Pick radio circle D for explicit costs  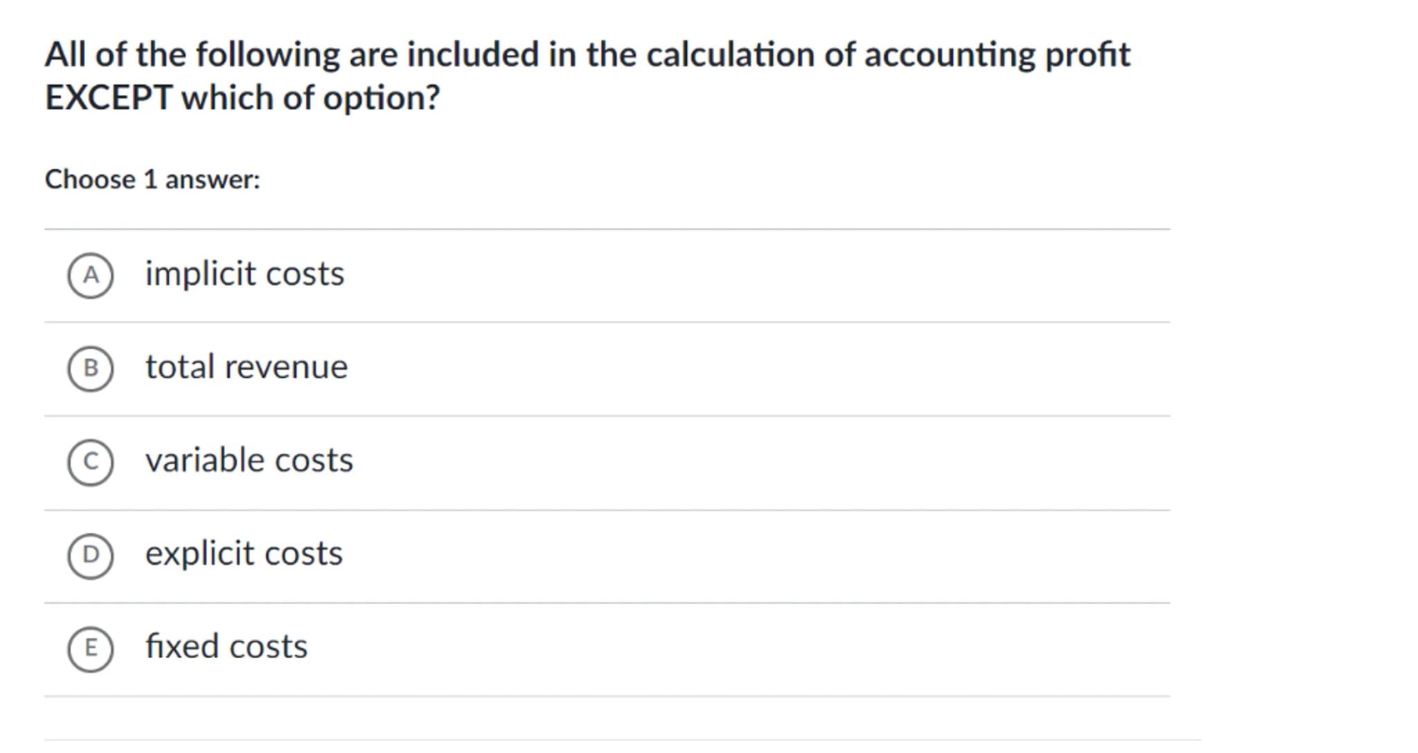point(90,555)
